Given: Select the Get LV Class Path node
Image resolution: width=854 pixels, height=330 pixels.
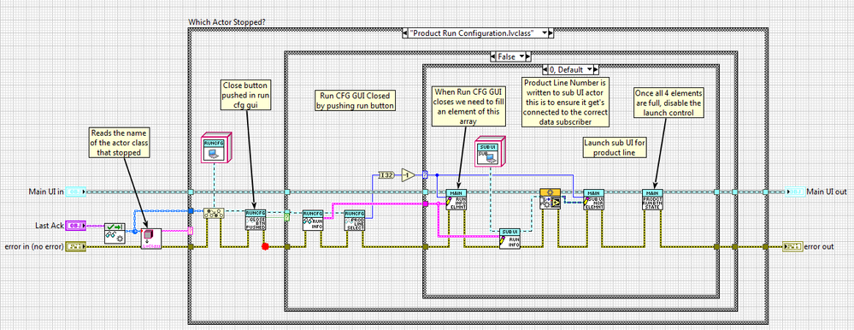Looking at the screenshot, I should pyautogui.click(x=150, y=239).
